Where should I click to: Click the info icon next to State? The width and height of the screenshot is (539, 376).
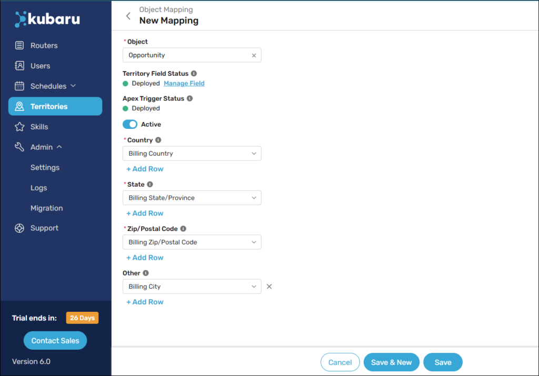150,185
